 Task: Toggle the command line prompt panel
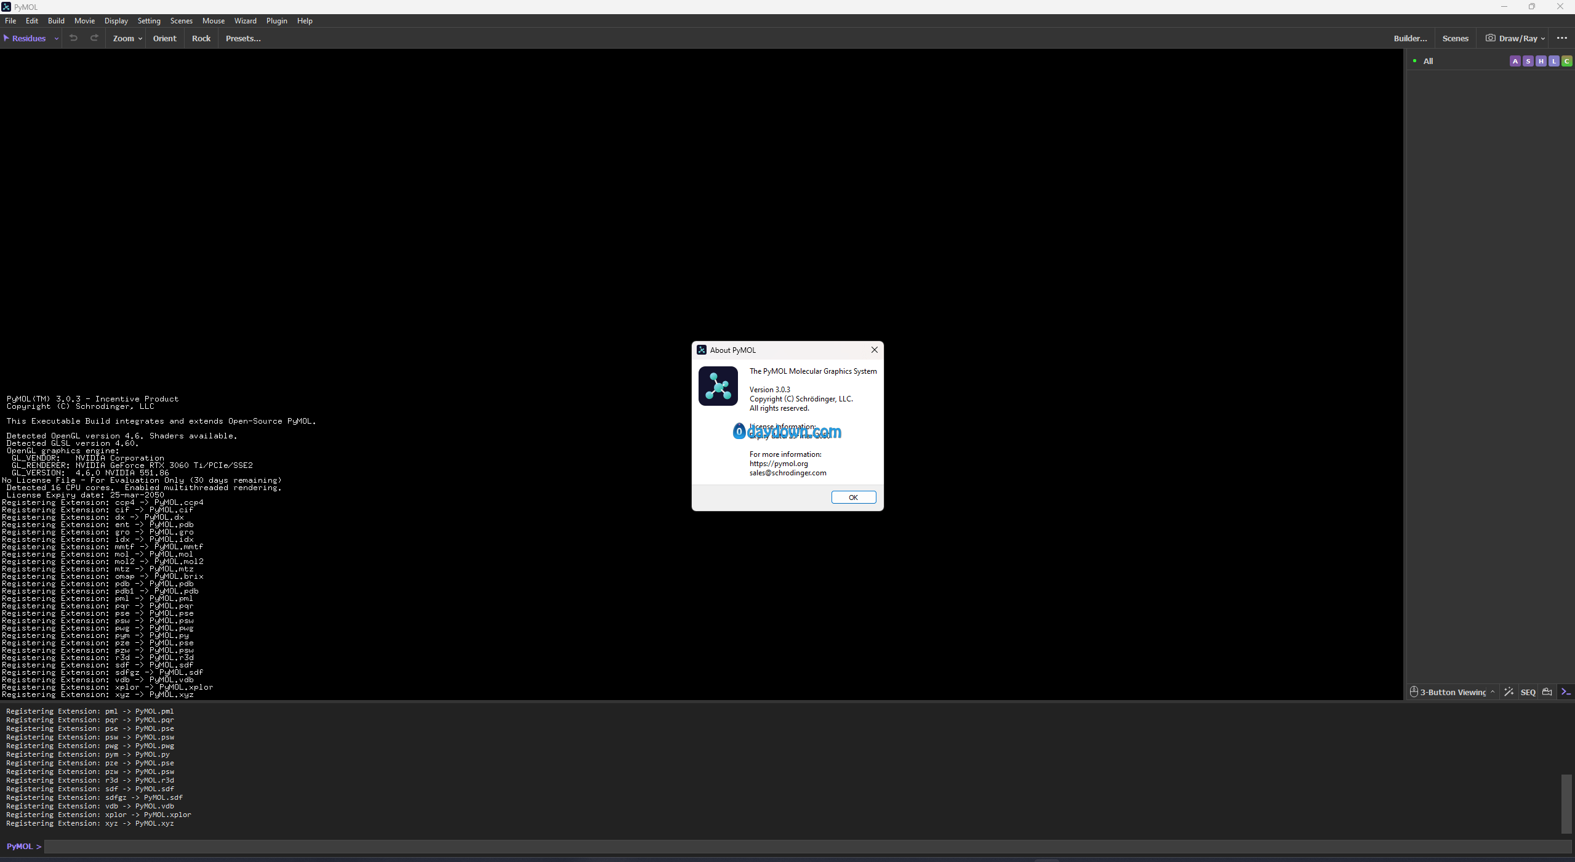click(1566, 692)
